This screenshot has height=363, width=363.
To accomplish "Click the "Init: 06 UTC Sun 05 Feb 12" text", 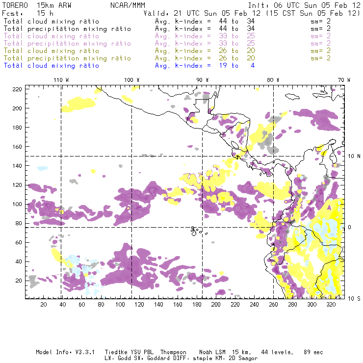I will point(304,5).
